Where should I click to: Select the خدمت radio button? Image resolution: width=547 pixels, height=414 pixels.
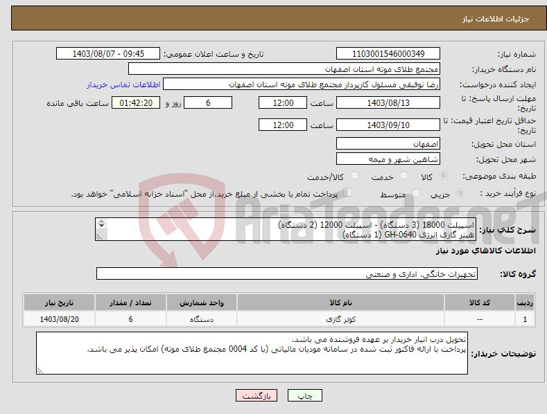403,176
